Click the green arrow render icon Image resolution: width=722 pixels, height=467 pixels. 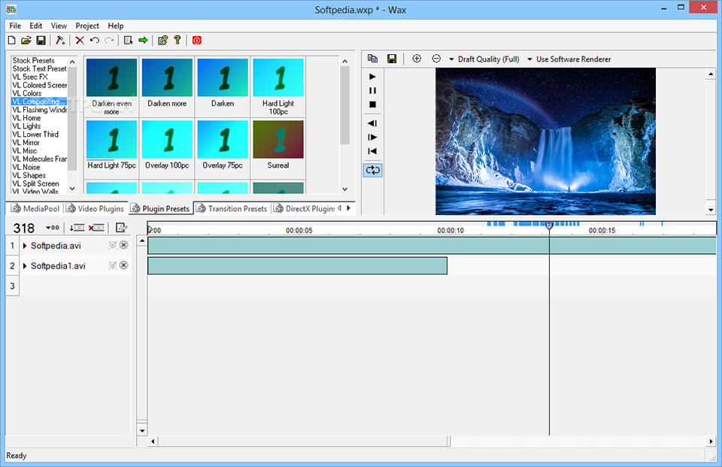point(143,41)
